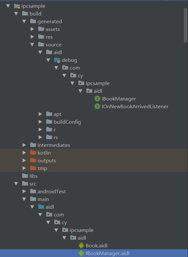Screen dimensions: 188x257
Task: Click the androidTest folder icon
Action: pos(33,191)
